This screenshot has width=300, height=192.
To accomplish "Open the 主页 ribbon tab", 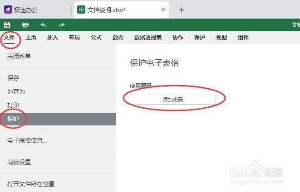I will (31, 38).
